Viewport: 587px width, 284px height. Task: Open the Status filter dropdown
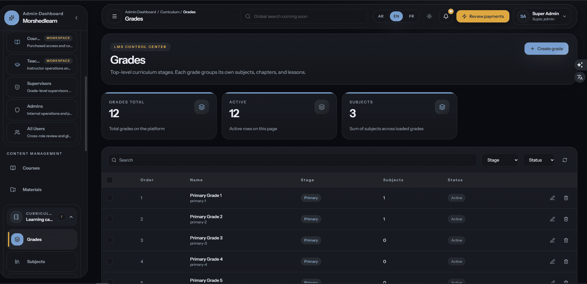click(x=539, y=160)
